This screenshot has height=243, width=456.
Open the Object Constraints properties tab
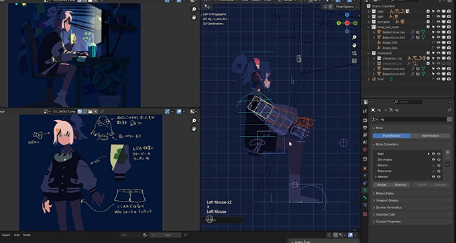pyautogui.click(x=365, y=183)
